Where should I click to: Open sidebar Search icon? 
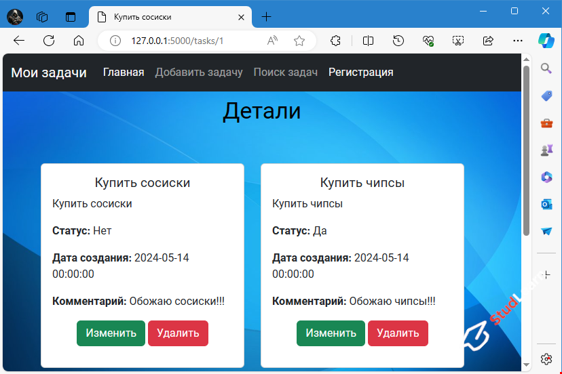tap(546, 68)
